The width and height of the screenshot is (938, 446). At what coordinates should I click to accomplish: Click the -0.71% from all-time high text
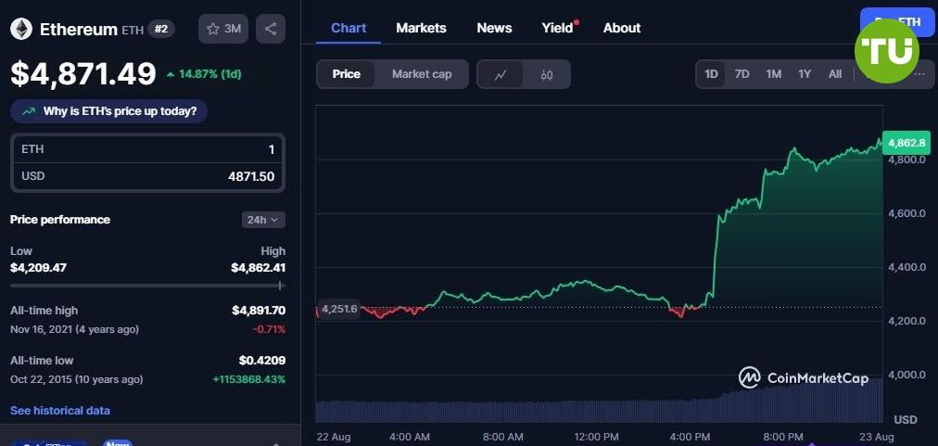[x=267, y=329]
